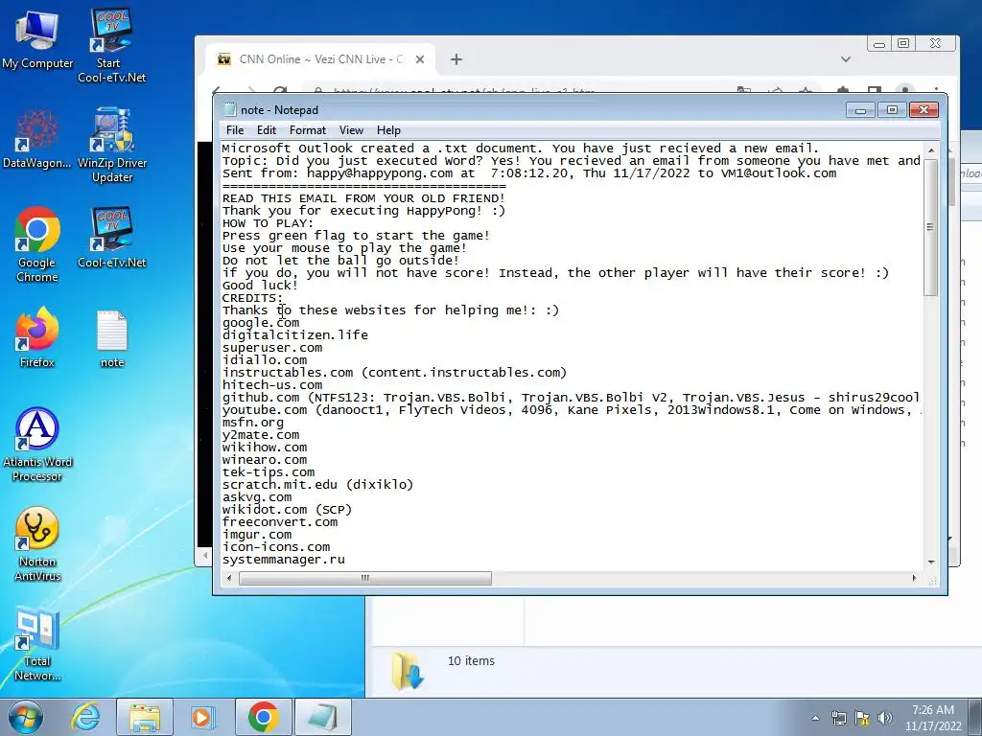The height and width of the screenshot is (736, 982).
Task: Show hidden tray icons arrow
Action: tap(815, 718)
